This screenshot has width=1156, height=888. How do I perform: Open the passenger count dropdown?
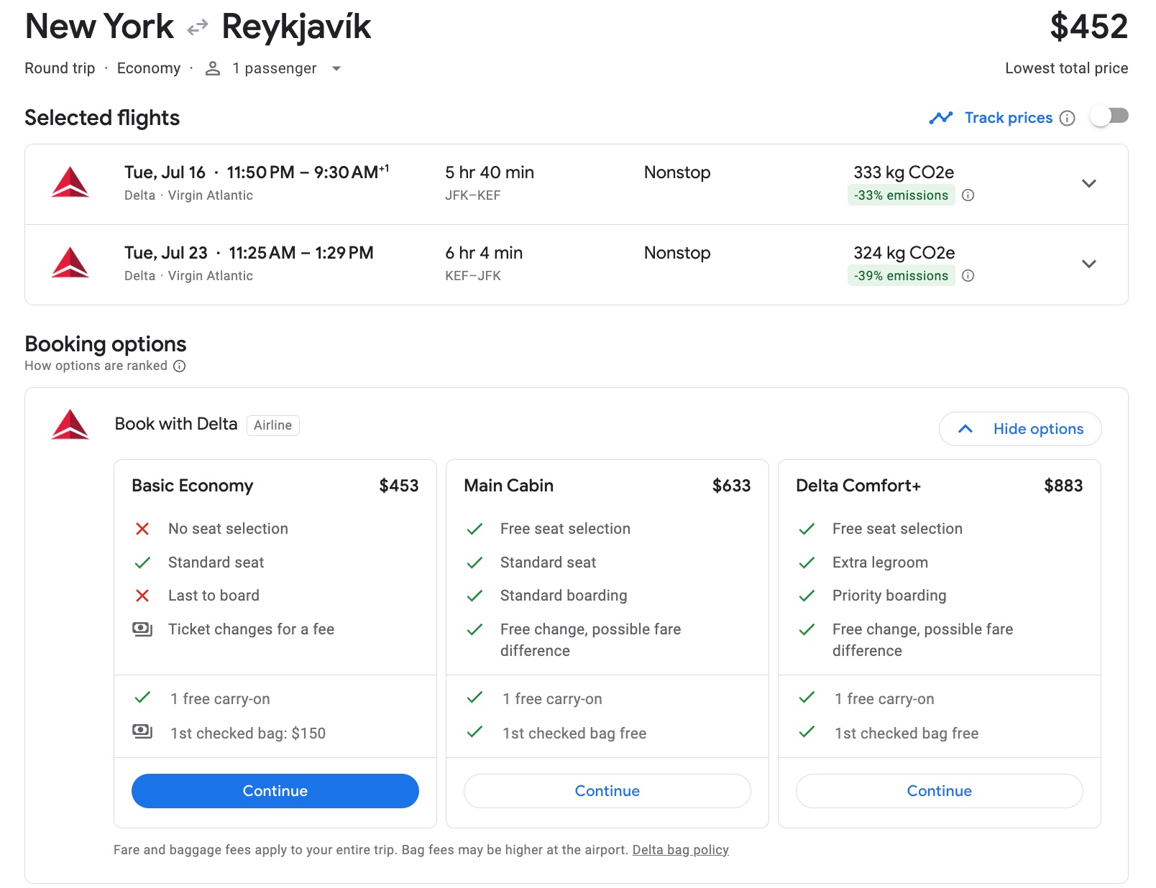336,68
